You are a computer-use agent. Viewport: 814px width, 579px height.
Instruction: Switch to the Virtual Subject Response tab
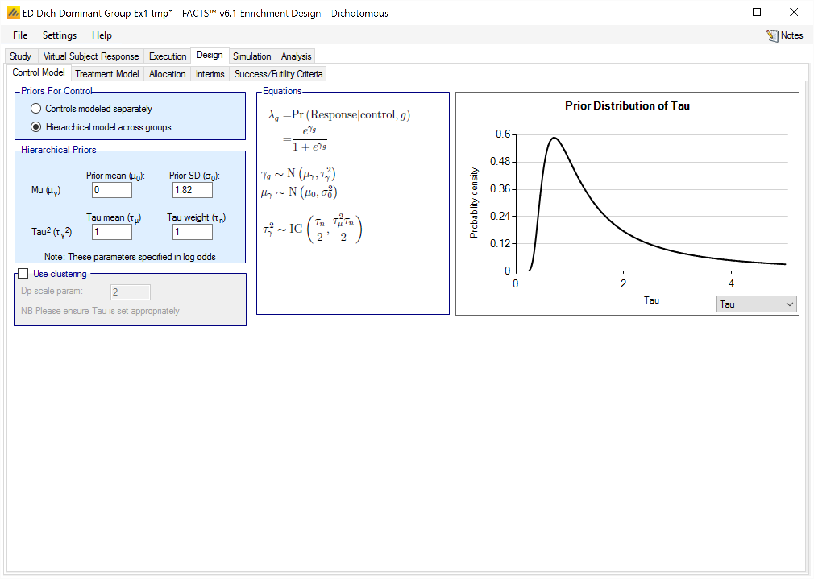91,56
